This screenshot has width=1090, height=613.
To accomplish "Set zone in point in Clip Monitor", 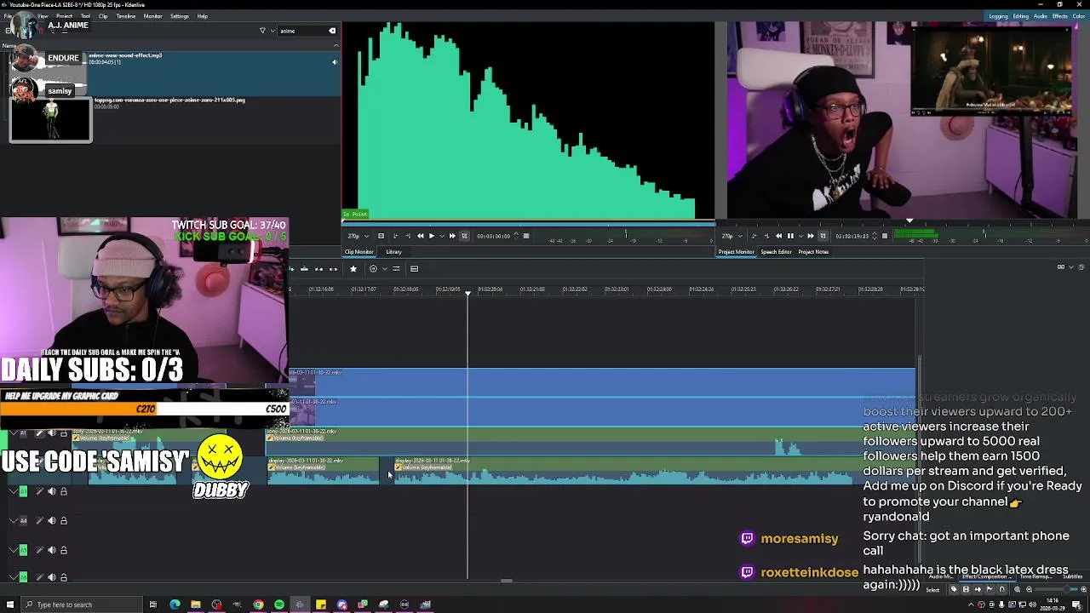I will pyautogui.click(x=395, y=236).
